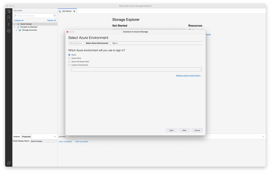271x173 pixels.
Task: Switch to the Actions tab
Action: coord(16,136)
